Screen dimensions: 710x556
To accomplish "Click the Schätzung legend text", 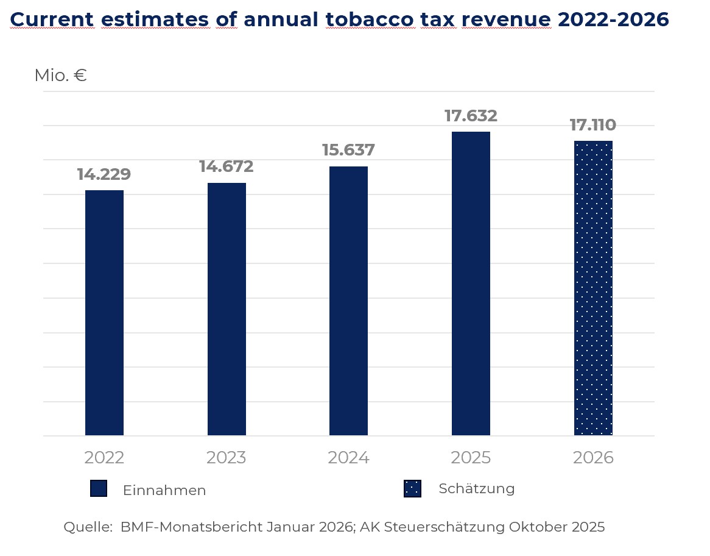I will (477, 488).
